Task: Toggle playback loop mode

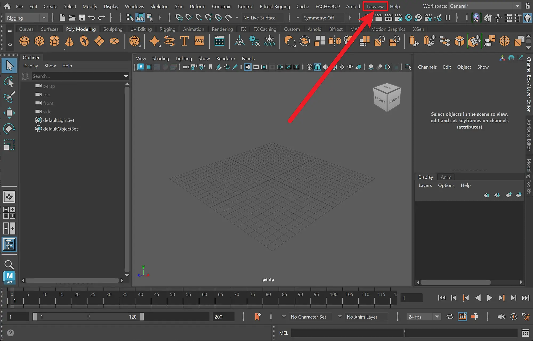Action: [x=450, y=317]
